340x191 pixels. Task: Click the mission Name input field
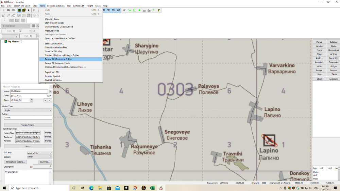tap(29, 92)
